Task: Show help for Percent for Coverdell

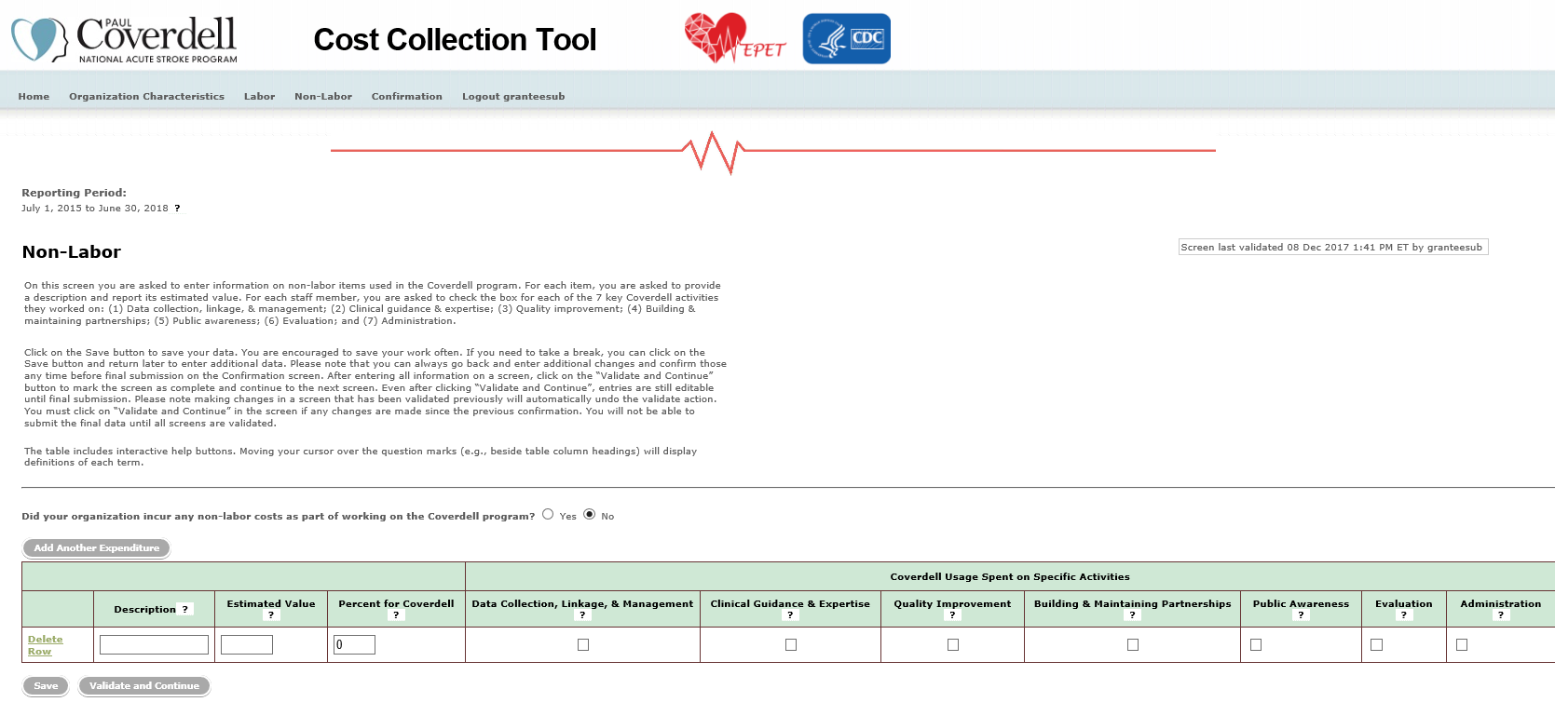Action: pyautogui.click(x=396, y=615)
